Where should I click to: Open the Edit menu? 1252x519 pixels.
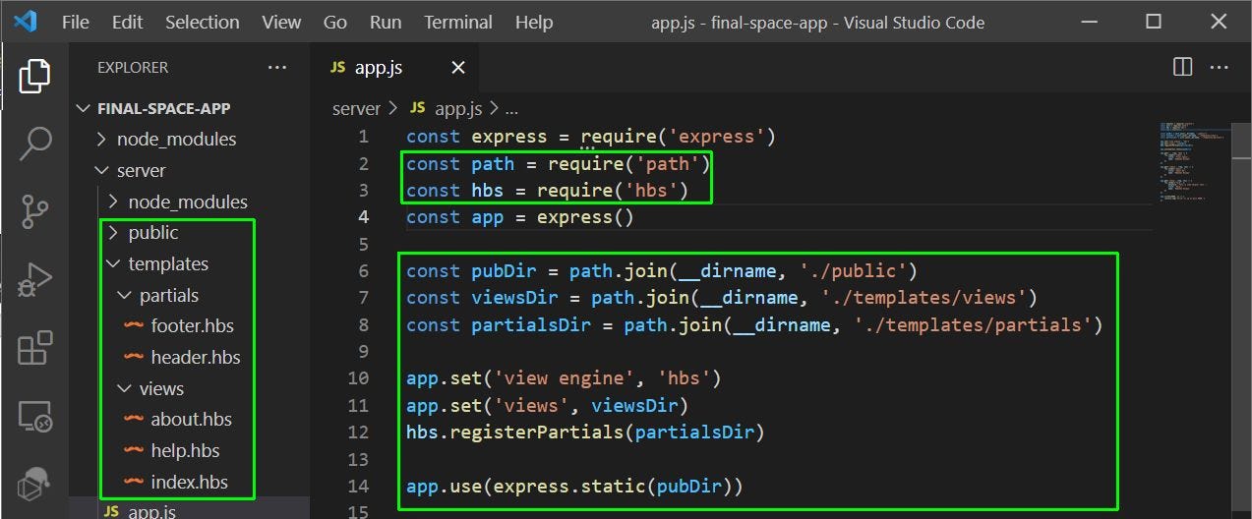click(127, 22)
